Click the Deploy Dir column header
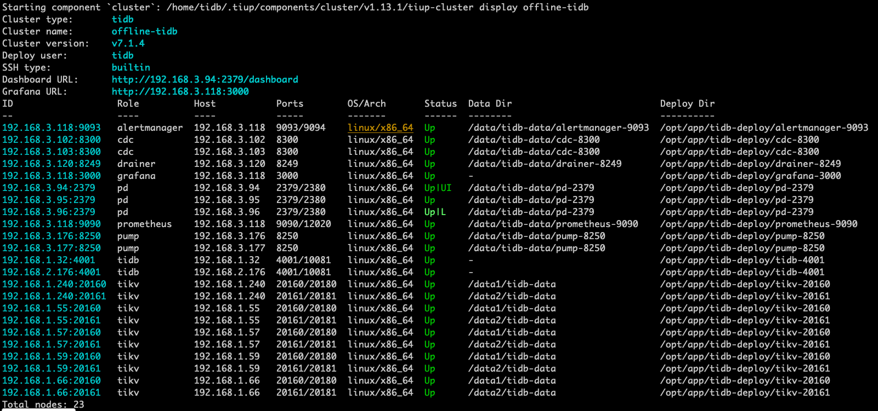 687,103
